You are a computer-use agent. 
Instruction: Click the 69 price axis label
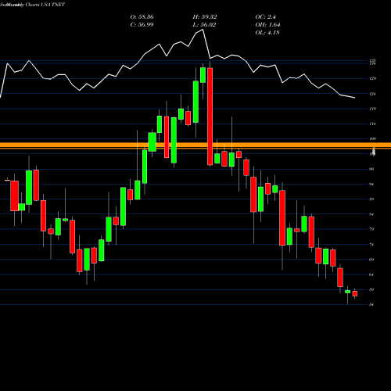pos(371,260)
